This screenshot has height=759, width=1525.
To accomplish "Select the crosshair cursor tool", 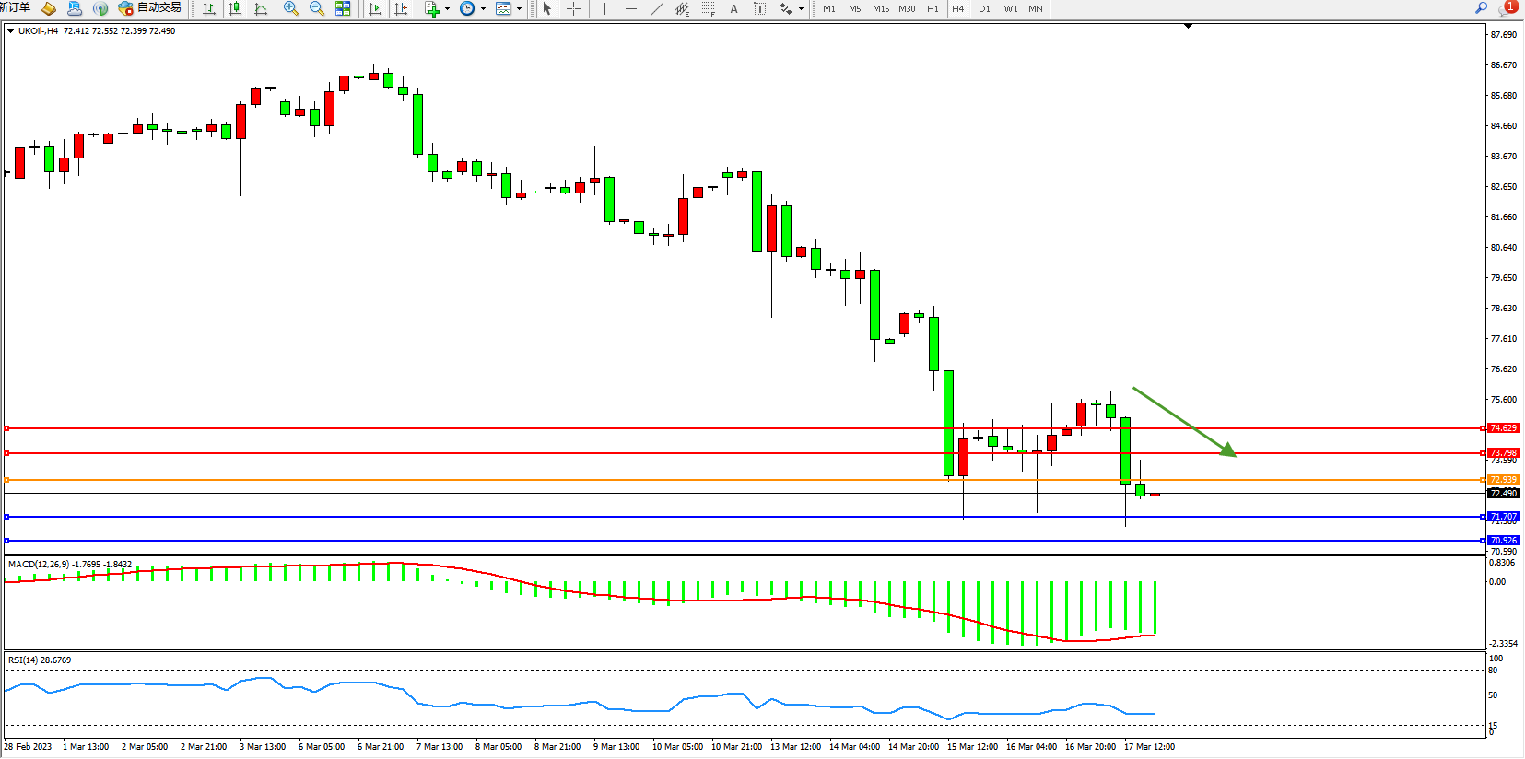I will pos(573,8).
